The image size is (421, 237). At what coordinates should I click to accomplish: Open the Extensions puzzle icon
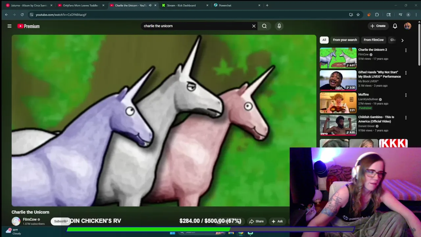377,14
